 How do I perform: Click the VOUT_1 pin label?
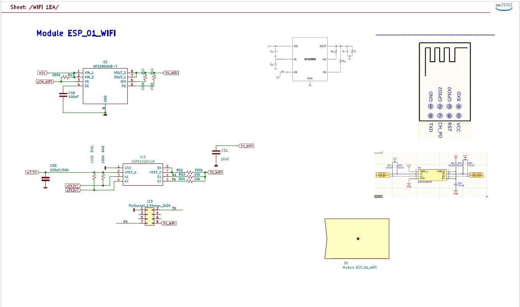click(120, 77)
